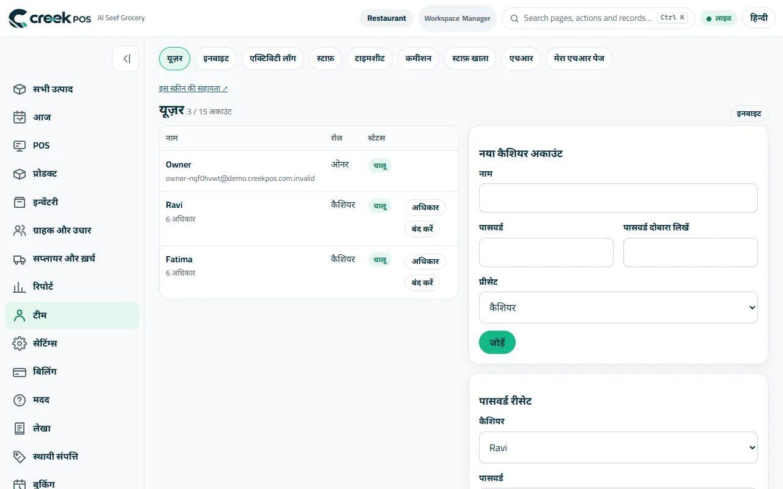The width and height of the screenshot is (783, 489).
Task: Click the सेटिंग्स gear icon
Action: [x=20, y=344]
